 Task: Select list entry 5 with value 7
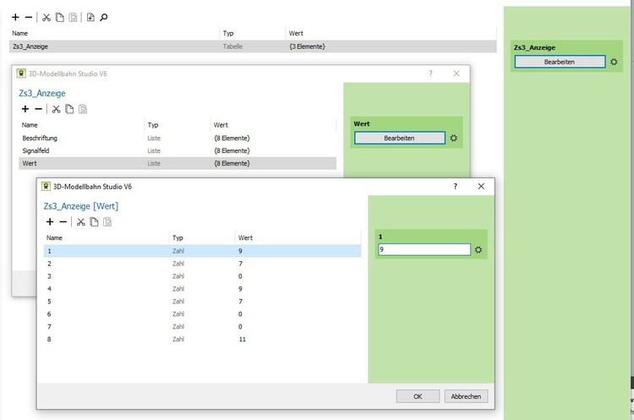[x=202, y=301]
